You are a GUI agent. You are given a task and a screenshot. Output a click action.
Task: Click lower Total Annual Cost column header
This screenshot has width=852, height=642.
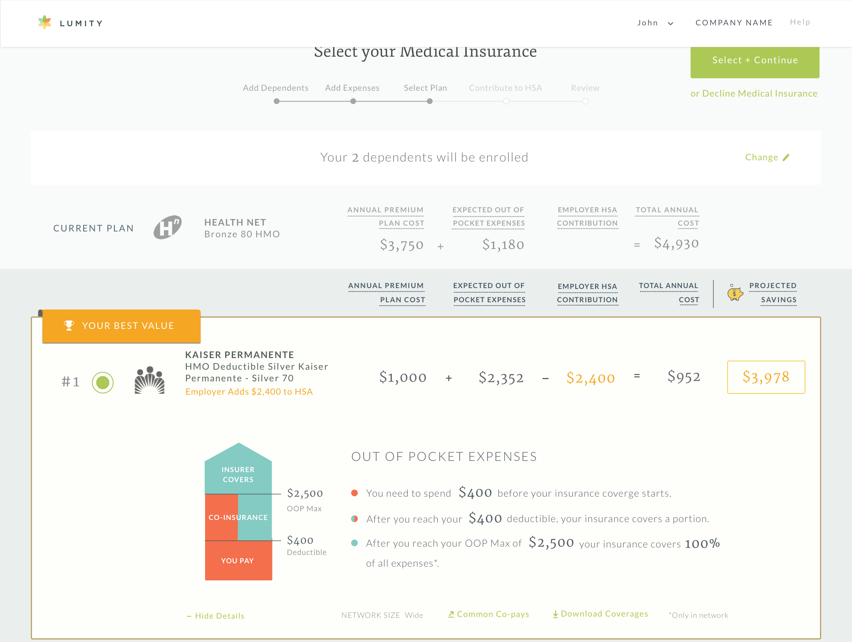point(669,293)
